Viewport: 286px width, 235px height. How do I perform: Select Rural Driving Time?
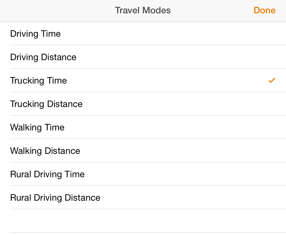click(x=47, y=174)
